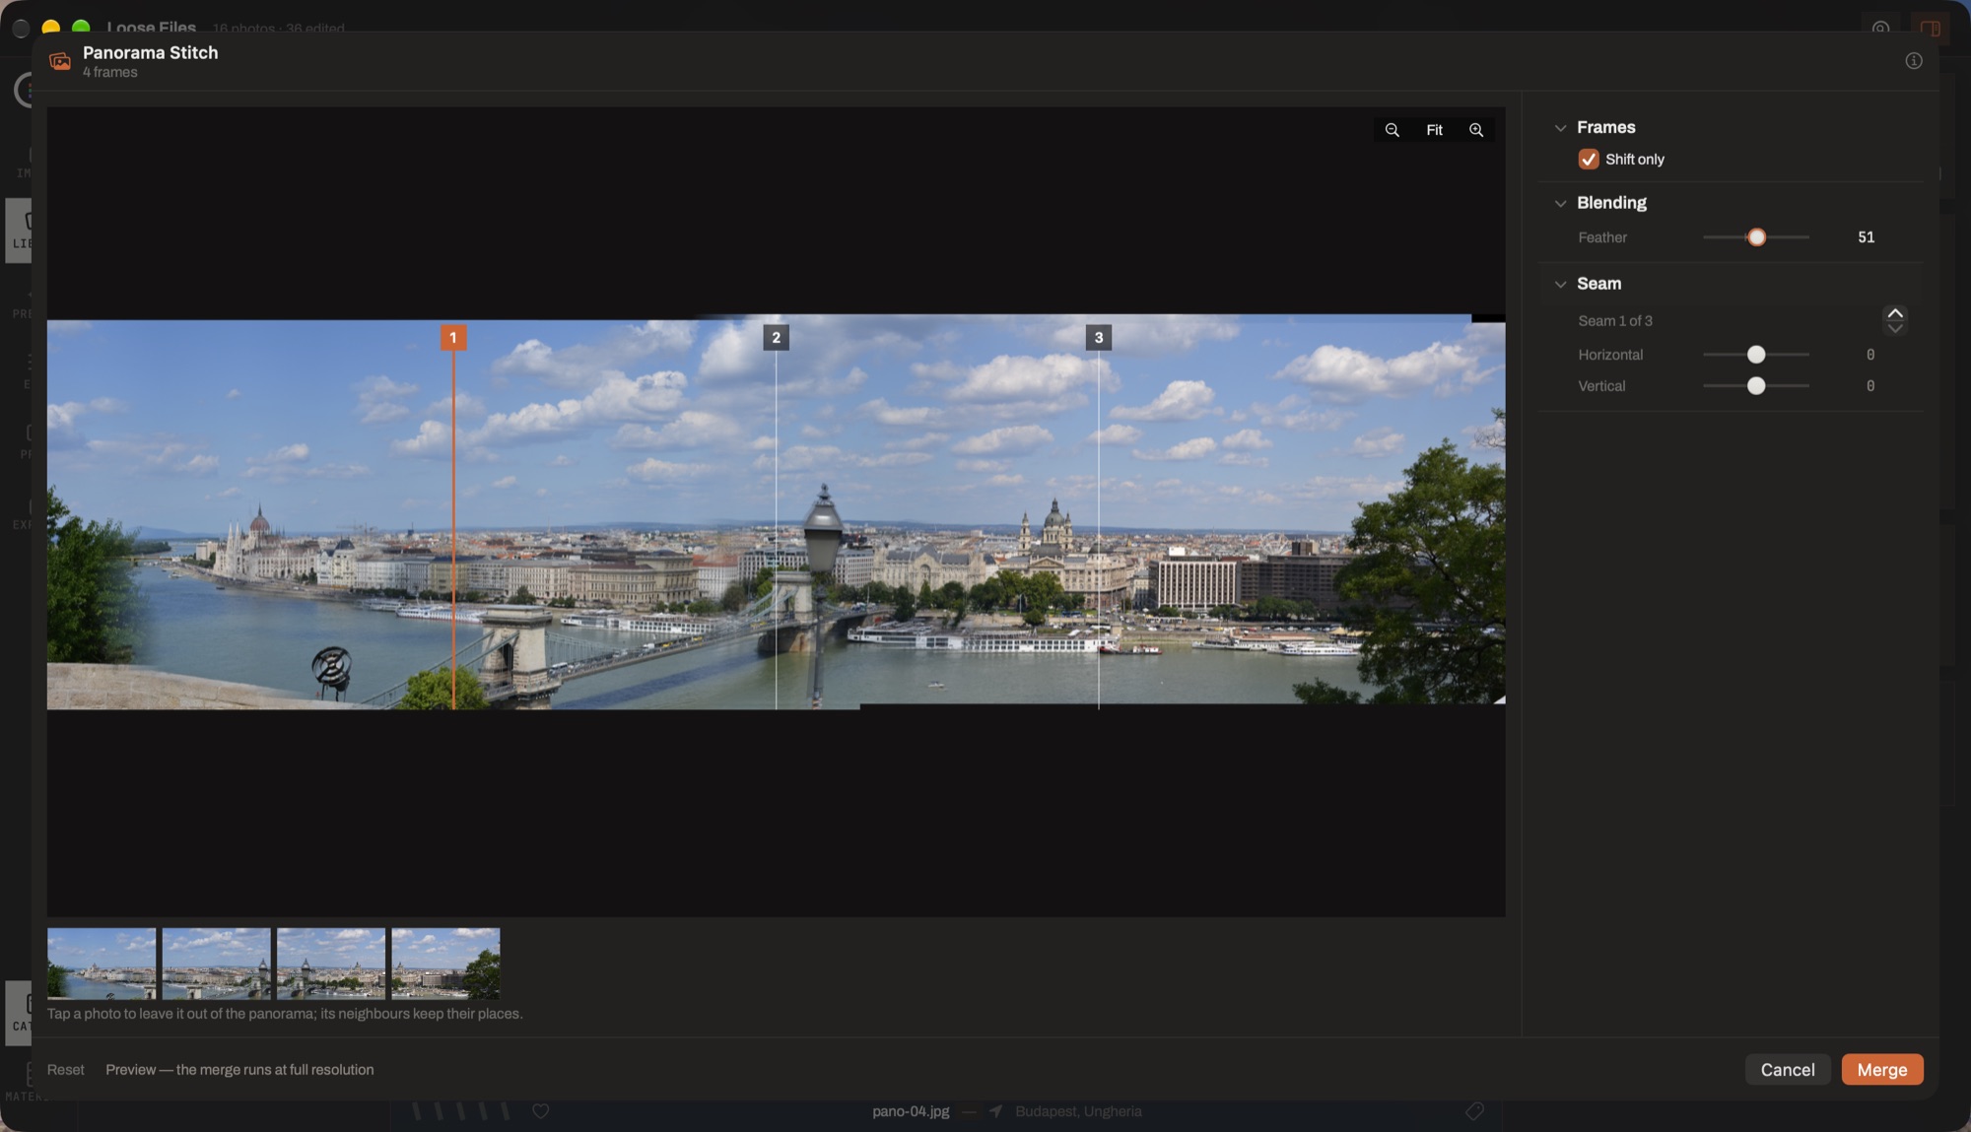Adjust the Feather slider handle
This screenshot has height=1132, width=1971.
1755,237
